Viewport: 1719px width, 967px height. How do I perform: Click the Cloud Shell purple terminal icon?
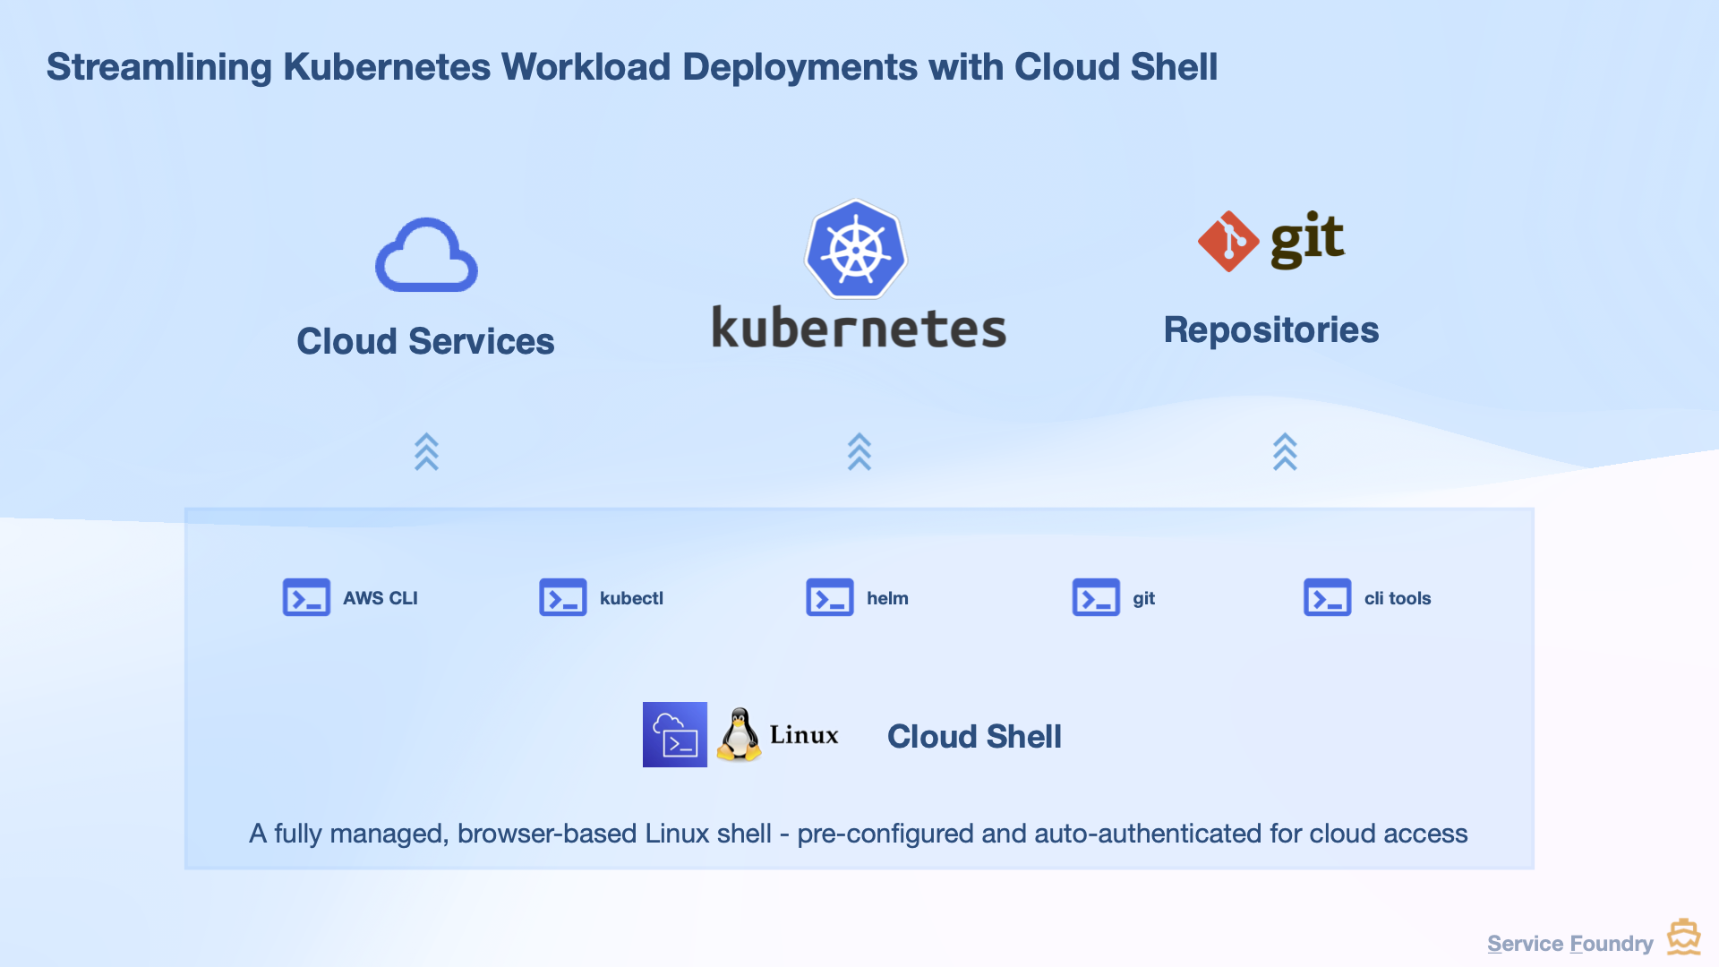point(675,734)
